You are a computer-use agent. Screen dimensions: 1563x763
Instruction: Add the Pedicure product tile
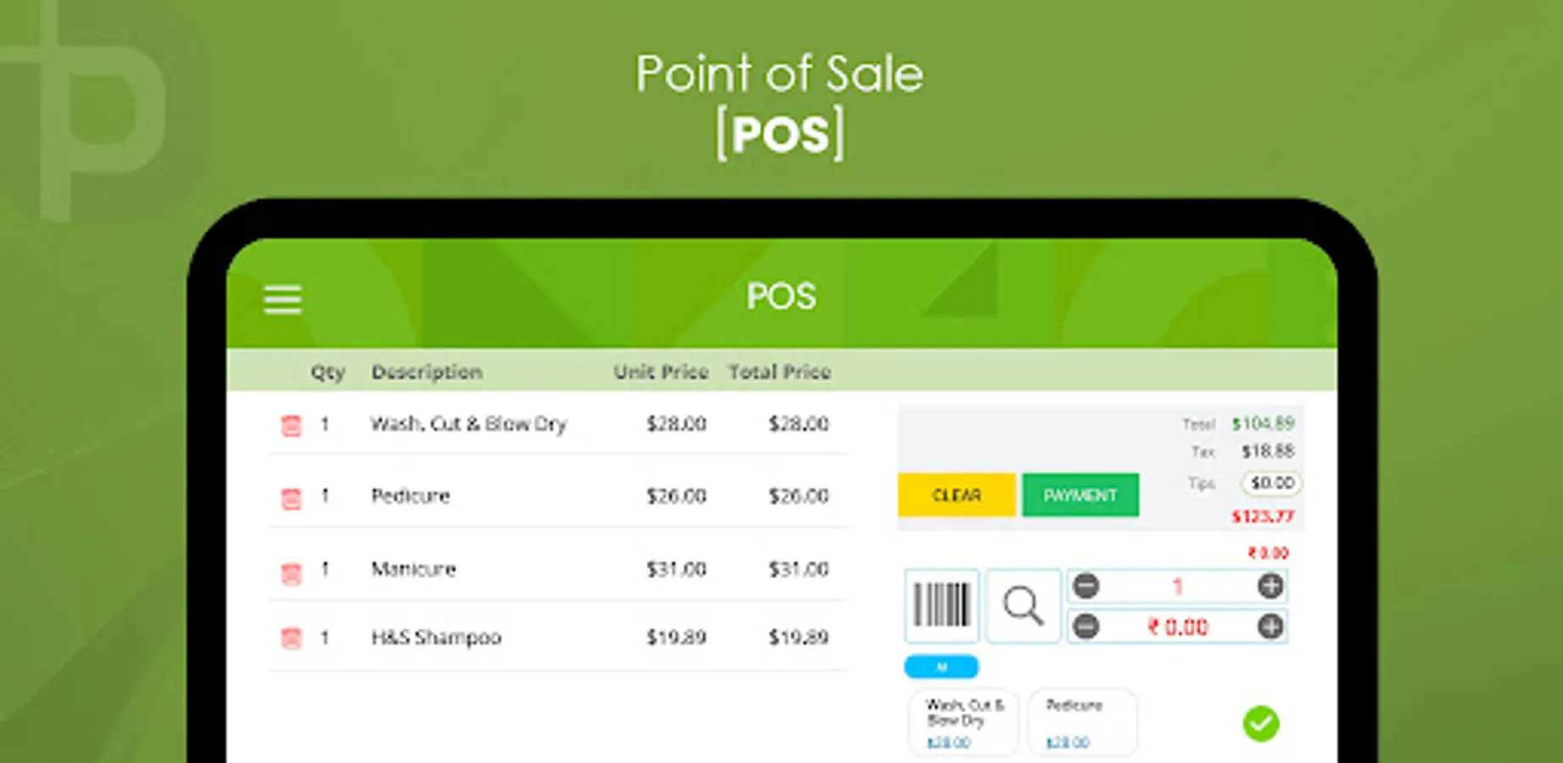tap(1080, 721)
